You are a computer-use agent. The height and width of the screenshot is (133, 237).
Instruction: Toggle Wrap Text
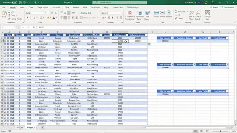(x=86, y=13)
